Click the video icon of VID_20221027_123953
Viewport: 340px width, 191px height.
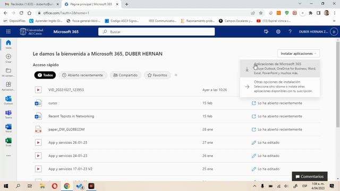(x=38, y=90)
